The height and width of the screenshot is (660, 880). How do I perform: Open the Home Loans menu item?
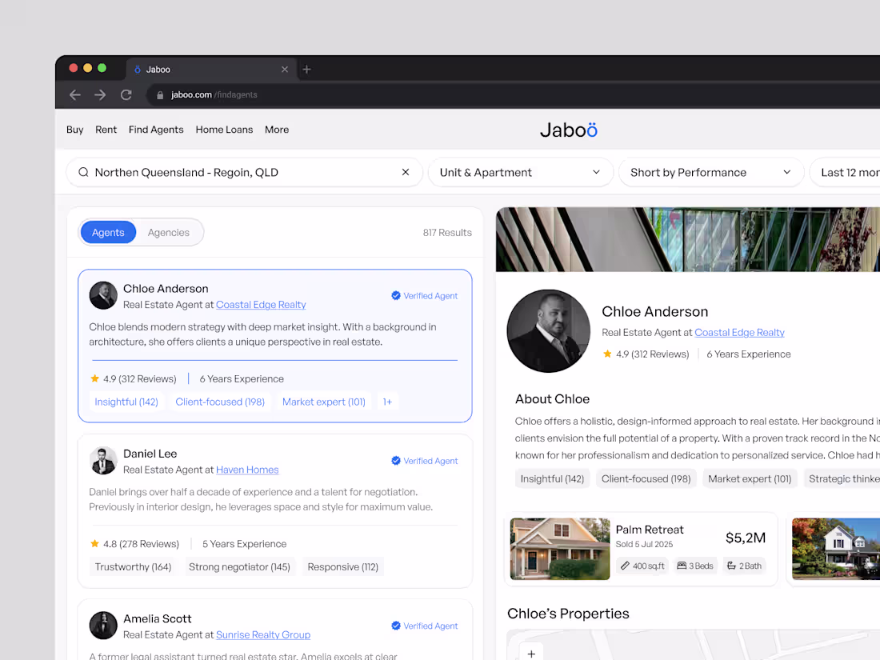pos(224,130)
